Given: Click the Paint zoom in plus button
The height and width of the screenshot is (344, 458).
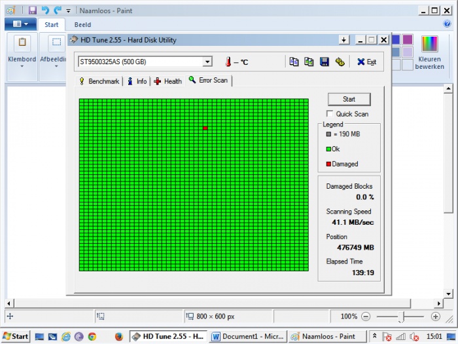Looking at the screenshot, I should pos(435,316).
